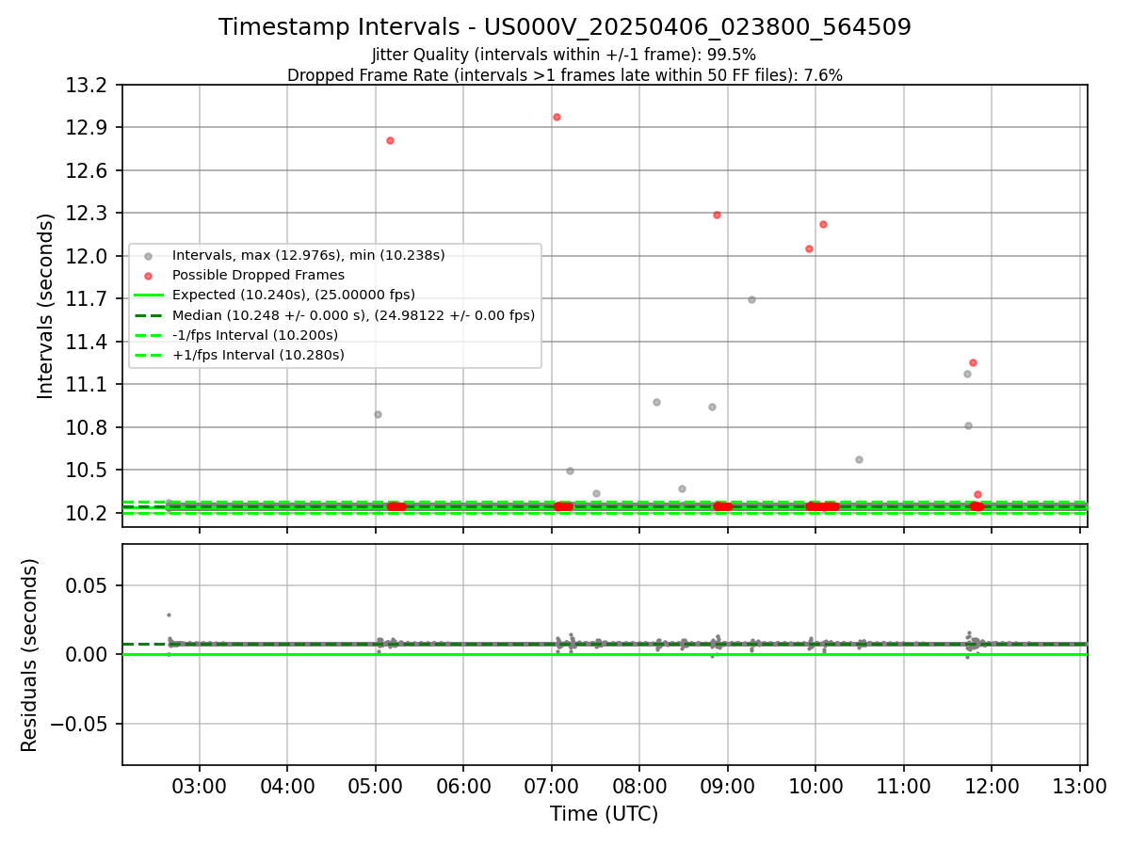1130x847 pixels.
Task: Click the red dropped-frame point near 12.2 seconds after 10:00
Action: [x=823, y=224]
